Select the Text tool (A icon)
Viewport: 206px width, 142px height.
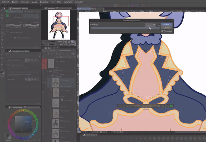[x=2, y=54]
